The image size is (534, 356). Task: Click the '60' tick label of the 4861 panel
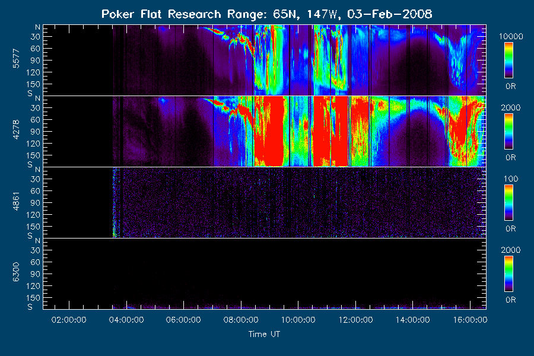pyautogui.click(x=36, y=191)
